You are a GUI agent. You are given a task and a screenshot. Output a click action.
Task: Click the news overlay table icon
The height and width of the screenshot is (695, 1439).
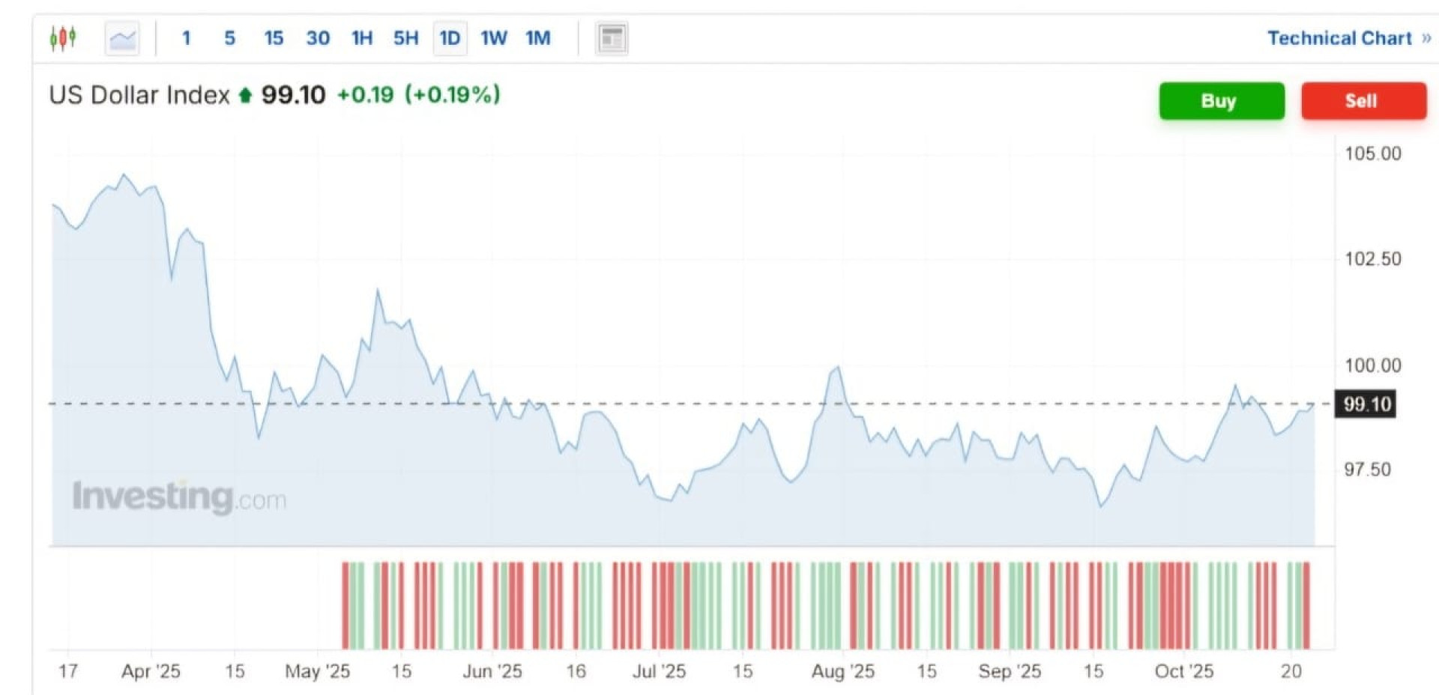click(x=612, y=38)
